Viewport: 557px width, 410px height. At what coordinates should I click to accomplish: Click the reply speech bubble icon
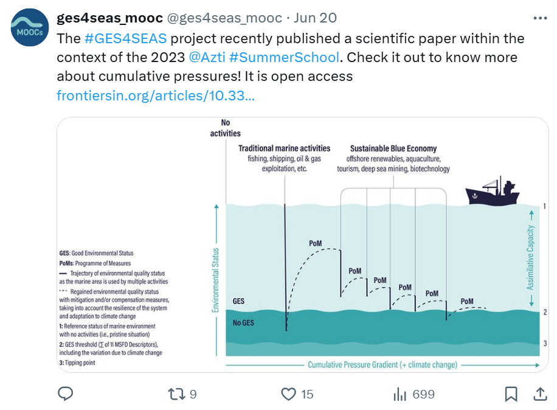coord(66,394)
